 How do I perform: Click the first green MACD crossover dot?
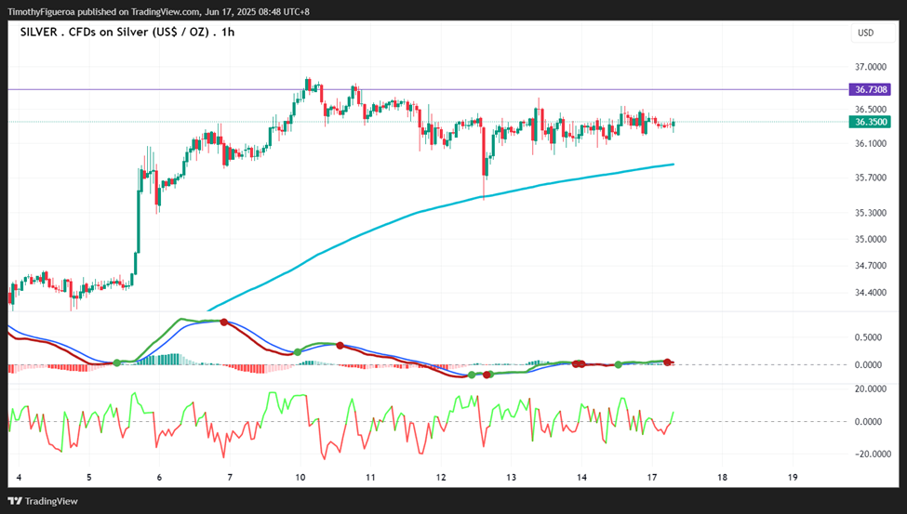pyautogui.click(x=117, y=363)
